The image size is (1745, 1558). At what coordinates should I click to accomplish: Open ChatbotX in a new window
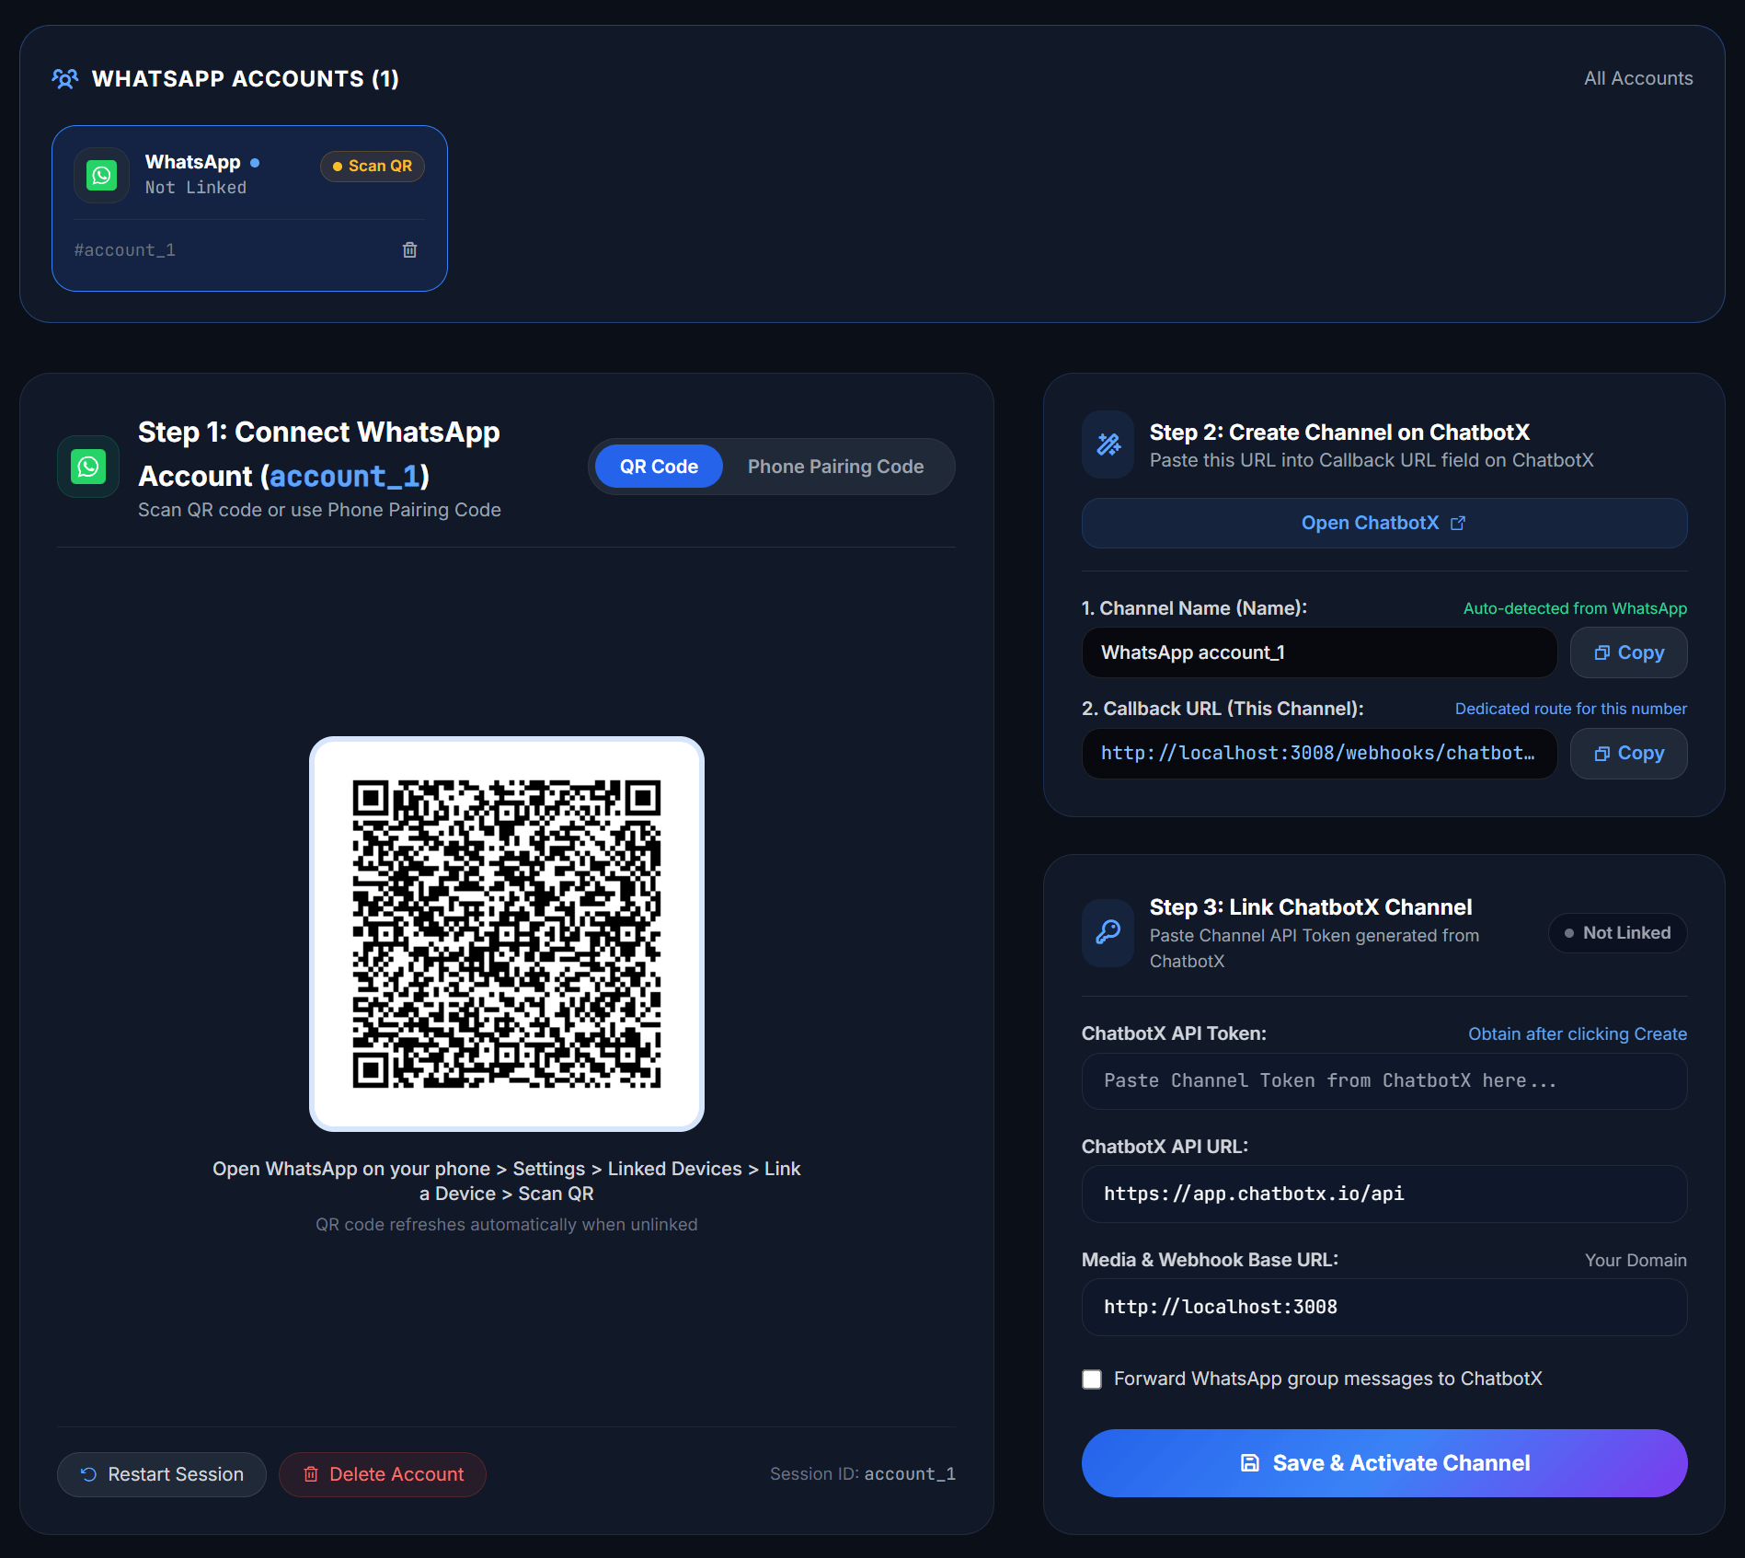(1384, 523)
